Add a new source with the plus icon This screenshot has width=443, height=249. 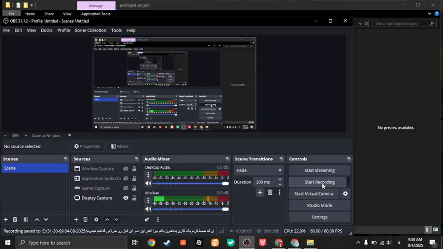76,219
